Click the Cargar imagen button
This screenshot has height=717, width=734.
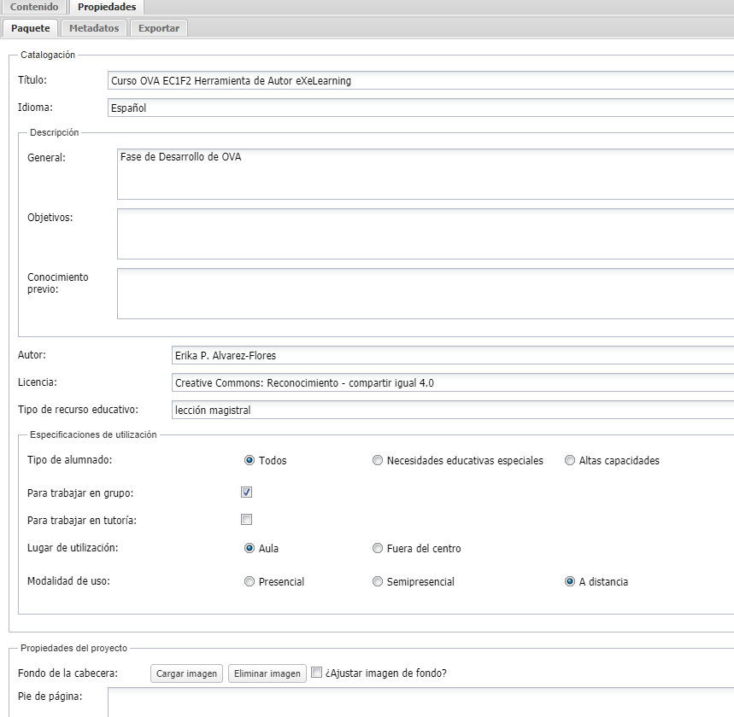click(187, 673)
